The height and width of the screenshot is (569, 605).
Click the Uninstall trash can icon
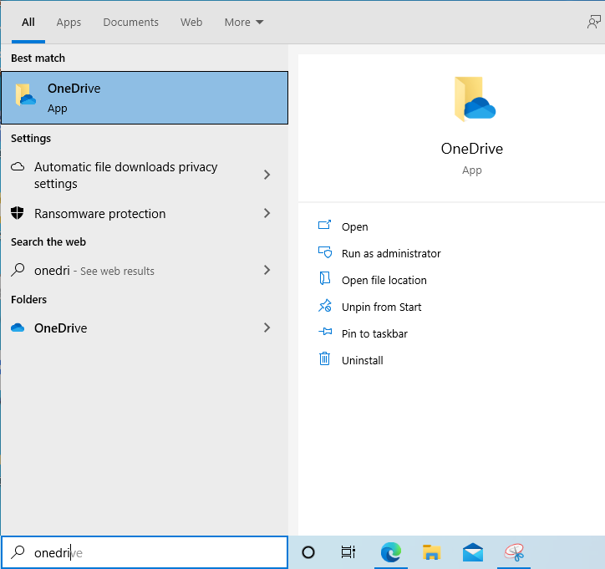pyautogui.click(x=324, y=358)
